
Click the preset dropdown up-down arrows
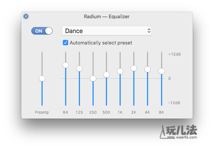[149, 31]
